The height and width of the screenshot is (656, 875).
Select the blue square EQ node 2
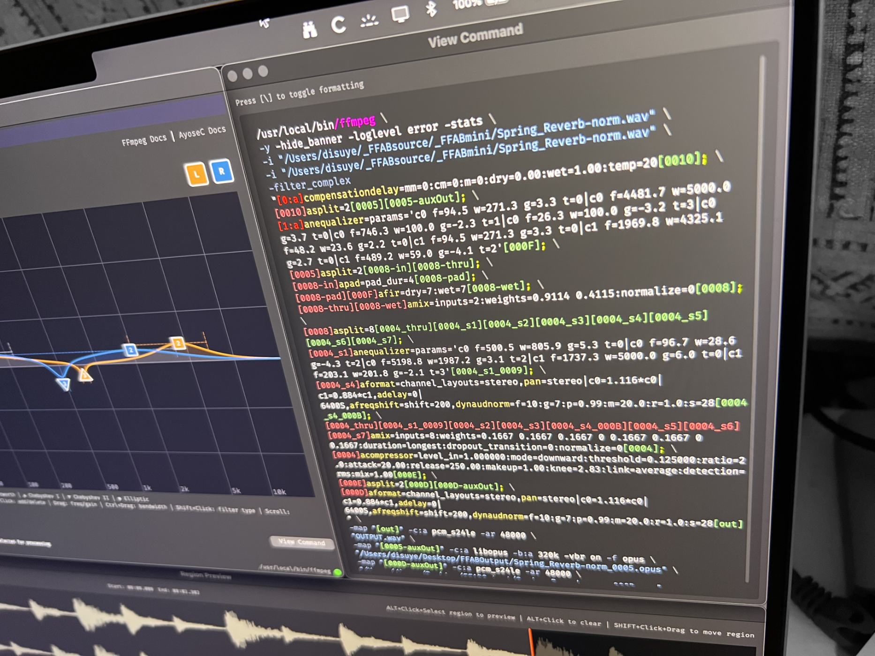pyautogui.click(x=130, y=350)
